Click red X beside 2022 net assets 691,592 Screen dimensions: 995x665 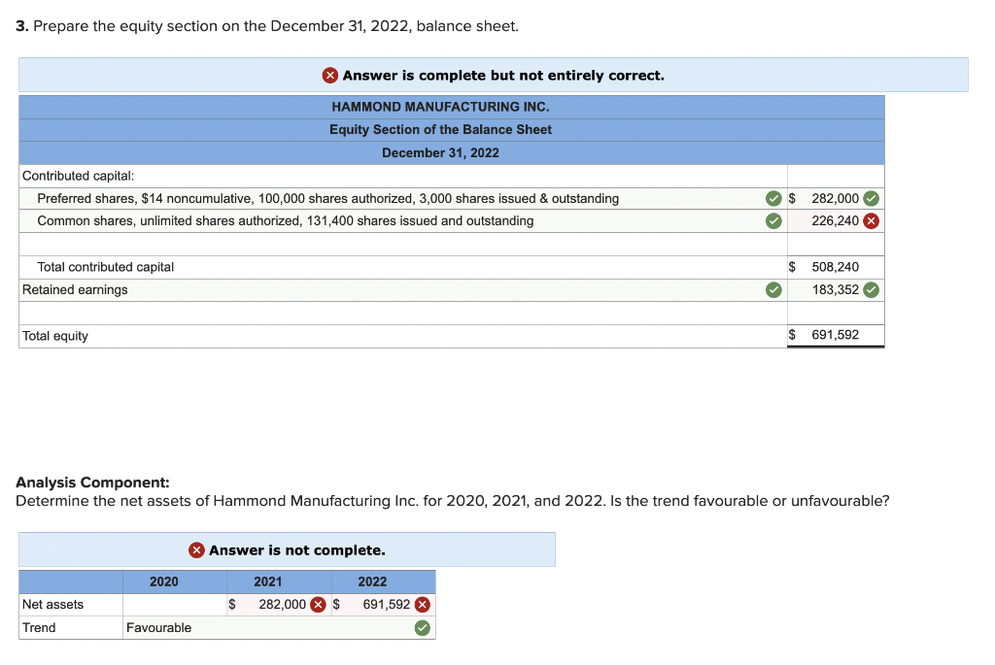point(423,605)
